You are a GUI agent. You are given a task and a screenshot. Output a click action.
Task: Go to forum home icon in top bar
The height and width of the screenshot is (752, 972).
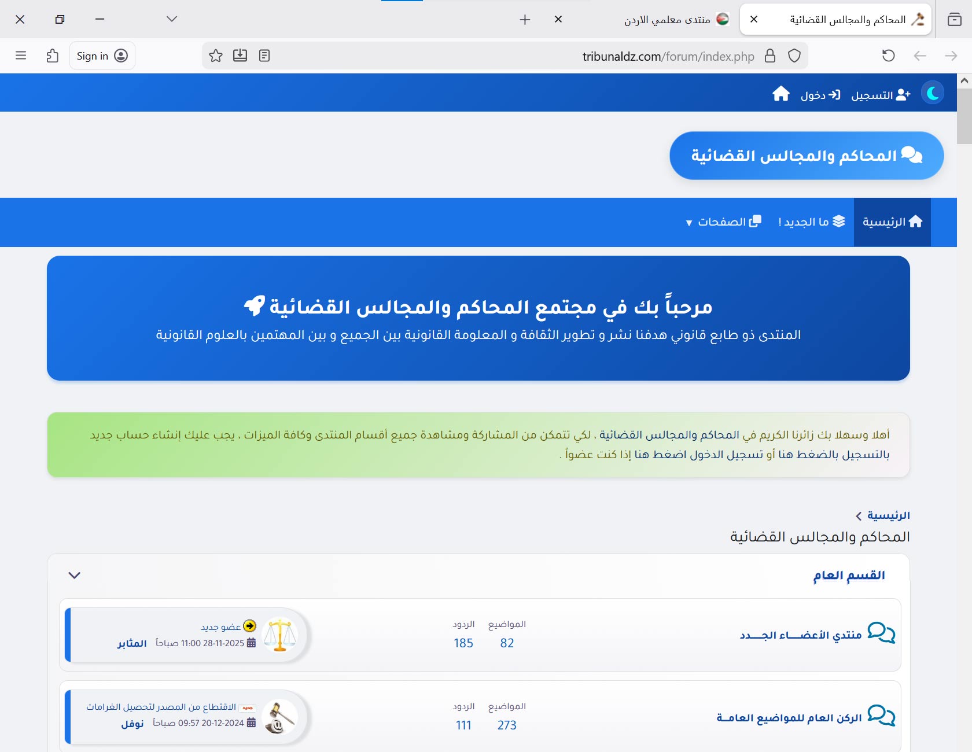click(x=781, y=93)
